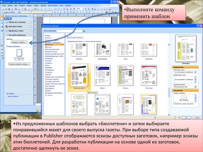Select the Полутона template thumbnail
The width and height of the screenshot is (203, 152).
click(149, 75)
